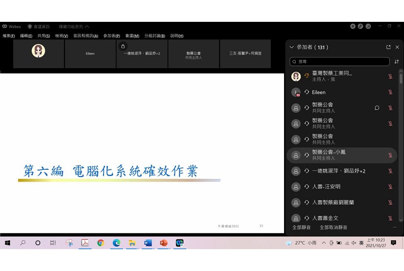Click the 搜尋 participant search field
The height and width of the screenshot is (271, 404).
[340, 61]
